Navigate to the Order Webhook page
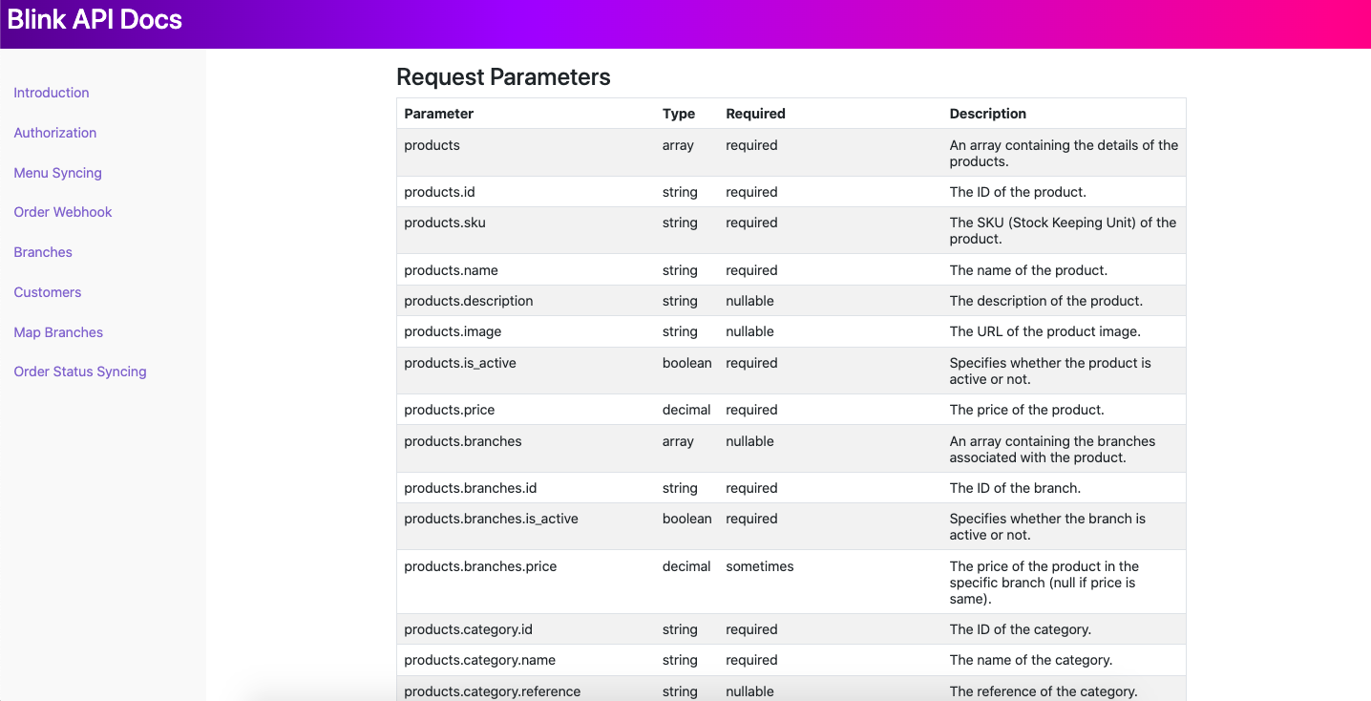 tap(63, 212)
